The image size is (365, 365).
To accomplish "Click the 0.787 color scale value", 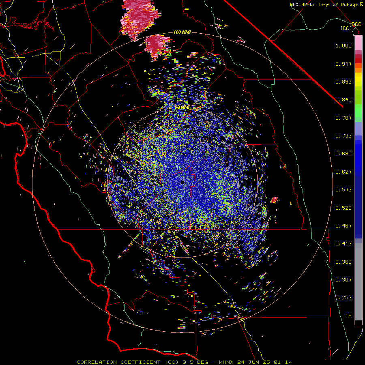I will 344,118.
